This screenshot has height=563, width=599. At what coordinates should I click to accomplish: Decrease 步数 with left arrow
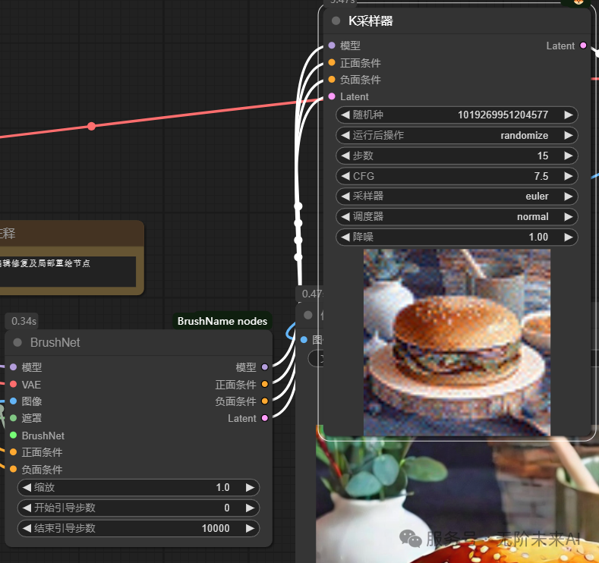[x=345, y=156]
